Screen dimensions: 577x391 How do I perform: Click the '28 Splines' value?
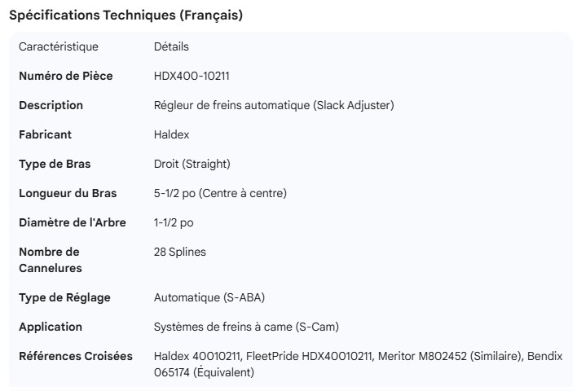(179, 252)
